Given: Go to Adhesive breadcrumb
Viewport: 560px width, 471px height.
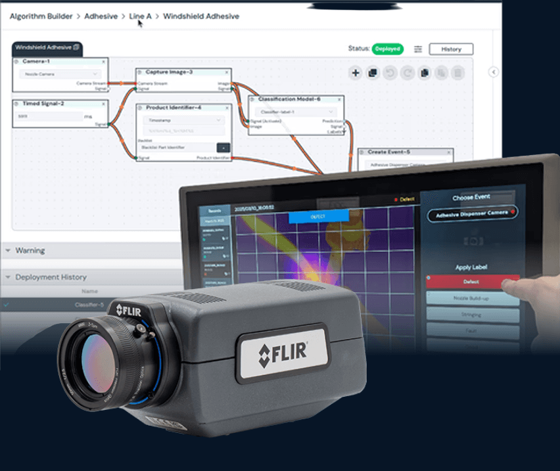Looking at the screenshot, I should pyautogui.click(x=101, y=16).
